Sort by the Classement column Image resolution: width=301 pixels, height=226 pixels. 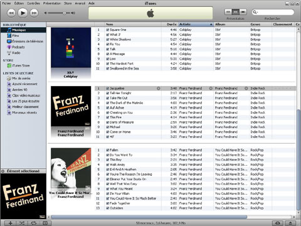pos(283,24)
